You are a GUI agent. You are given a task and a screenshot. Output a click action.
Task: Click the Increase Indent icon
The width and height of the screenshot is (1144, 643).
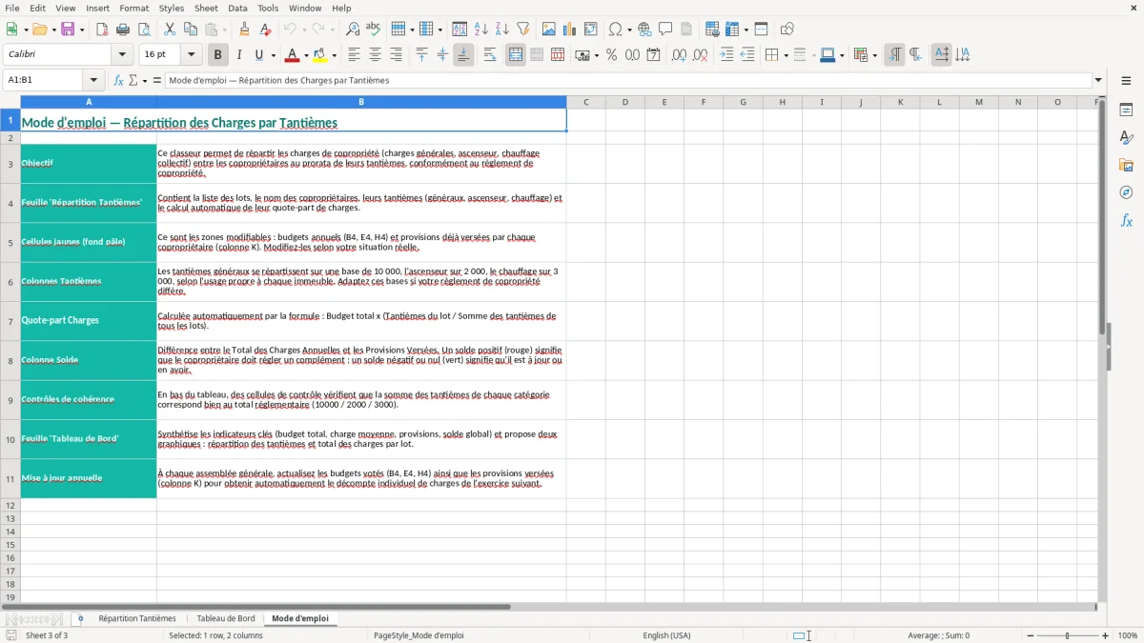coord(726,55)
